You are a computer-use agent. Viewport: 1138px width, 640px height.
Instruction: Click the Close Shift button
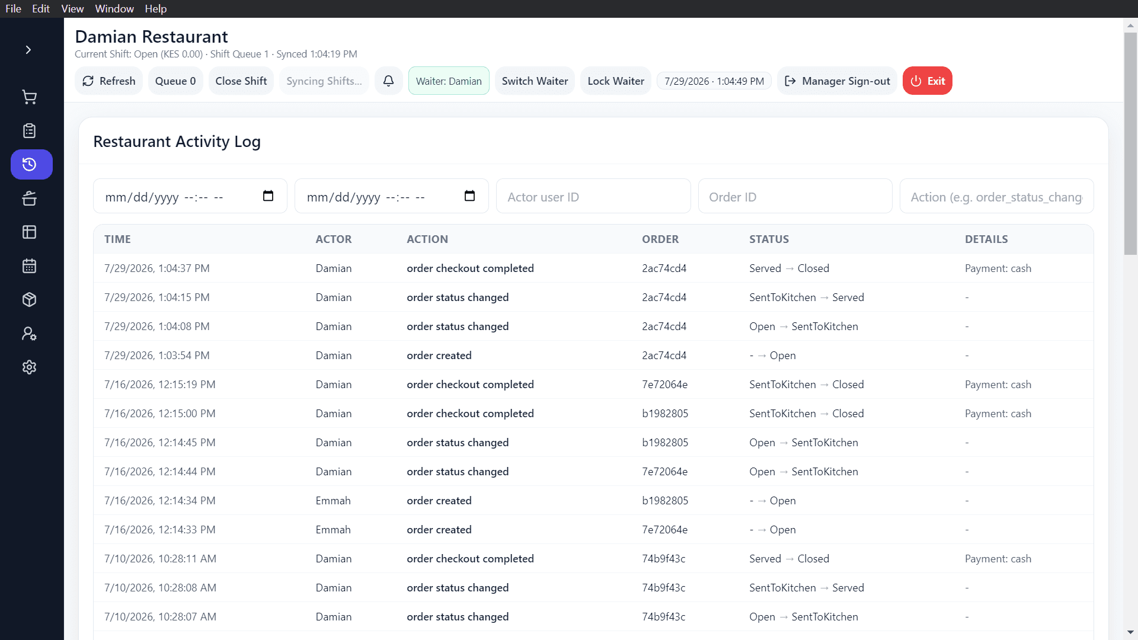(241, 81)
